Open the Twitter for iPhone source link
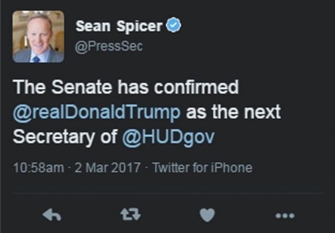This screenshot has width=335, height=233. pyautogui.click(x=202, y=167)
